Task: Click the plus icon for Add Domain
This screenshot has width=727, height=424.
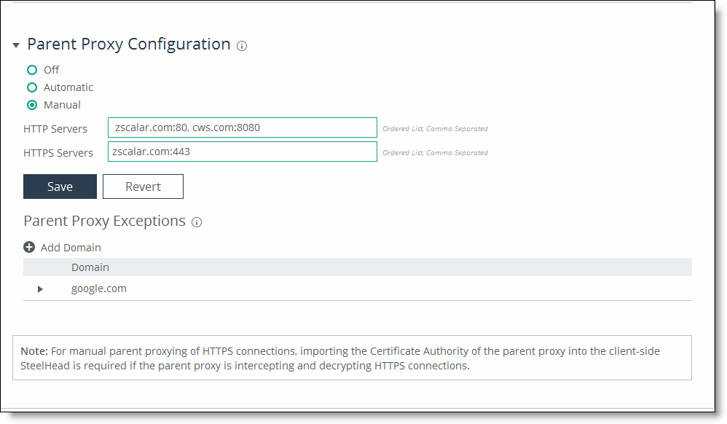Action: pyautogui.click(x=30, y=247)
